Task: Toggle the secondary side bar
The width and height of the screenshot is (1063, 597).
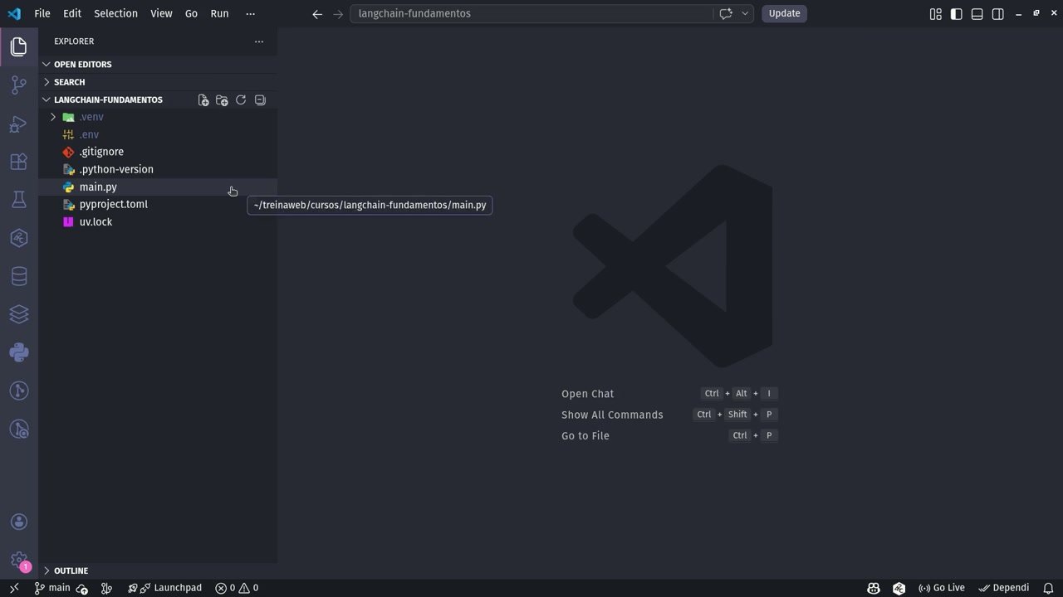Action: pos(998,13)
